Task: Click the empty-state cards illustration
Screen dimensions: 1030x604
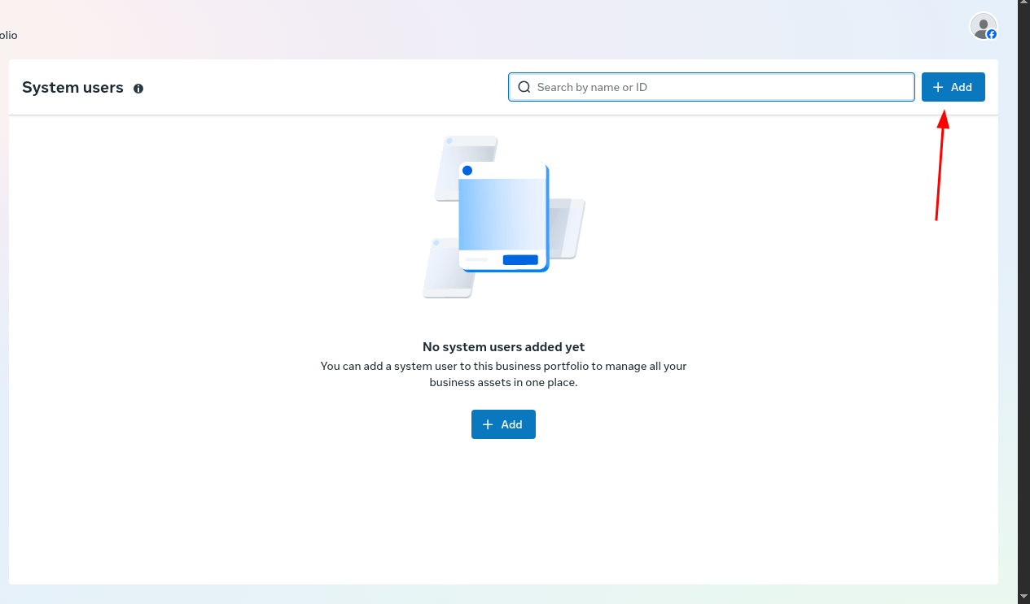Action: [503, 216]
